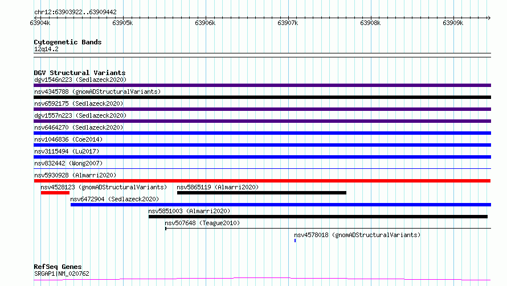Open the nsv1046836 (Coe2014) label
Viewport: 507px width, 286px height.
[x=68, y=139]
